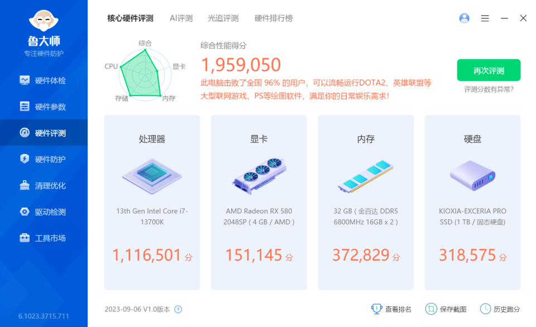
Task: Click the 显卡 card title
Action: [259, 139]
